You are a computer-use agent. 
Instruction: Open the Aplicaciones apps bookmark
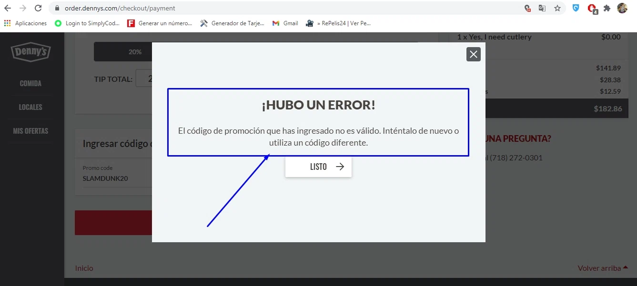pos(25,23)
